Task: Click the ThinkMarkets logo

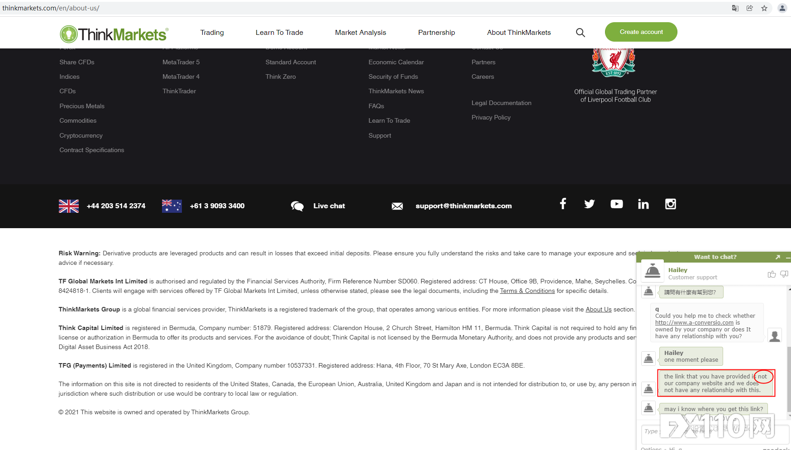Action: coord(114,34)
